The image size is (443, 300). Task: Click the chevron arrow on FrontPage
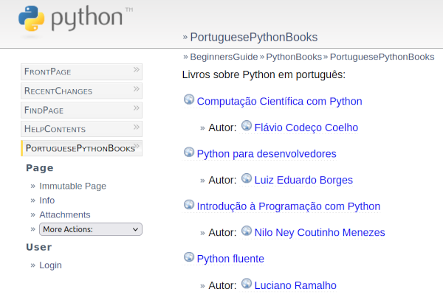click(x=137, y=69)
